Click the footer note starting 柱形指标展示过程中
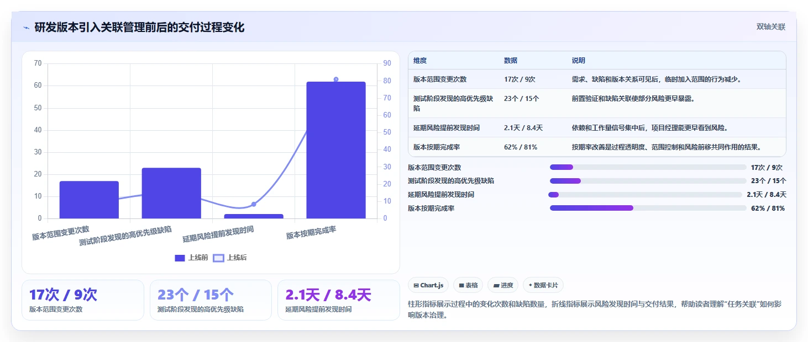Screen dimensions: 808x342 pyautogui.click(x=594, y=309)
